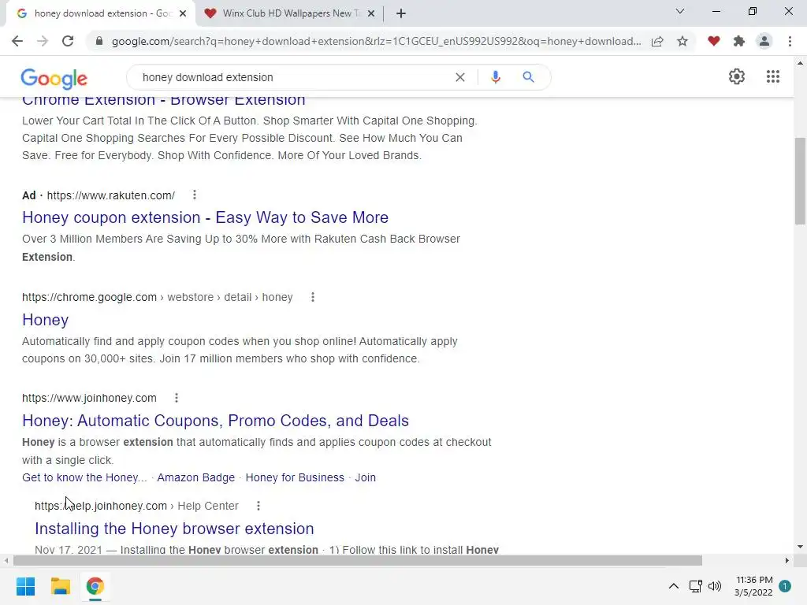Screen dimensions: 807x605
Task: Close the Winx Club Wallpapers tab
Action: [371, 13]
